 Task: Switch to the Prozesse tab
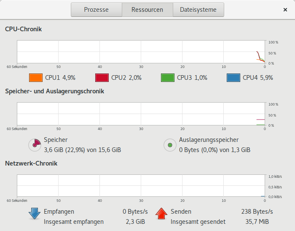pos(96,10)
